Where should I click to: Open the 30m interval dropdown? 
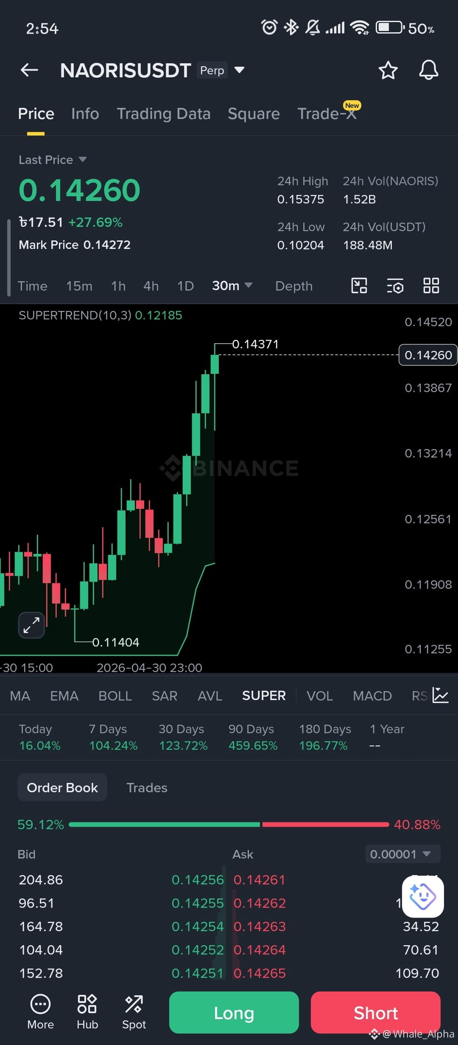232,285
